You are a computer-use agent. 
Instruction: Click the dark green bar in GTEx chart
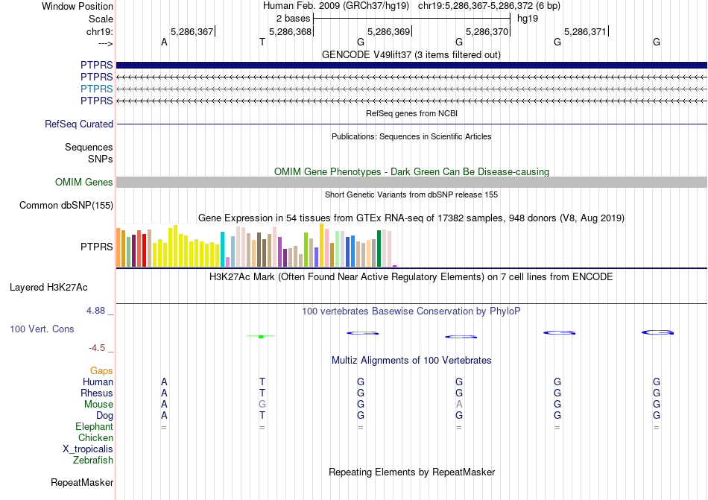tap(379, 249)
